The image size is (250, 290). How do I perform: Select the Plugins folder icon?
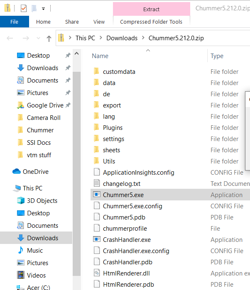[x=96, y=127]
